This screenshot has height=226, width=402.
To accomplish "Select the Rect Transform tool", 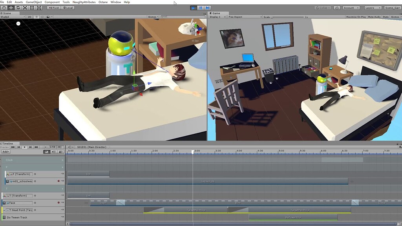I will click(x=32, y=7).
